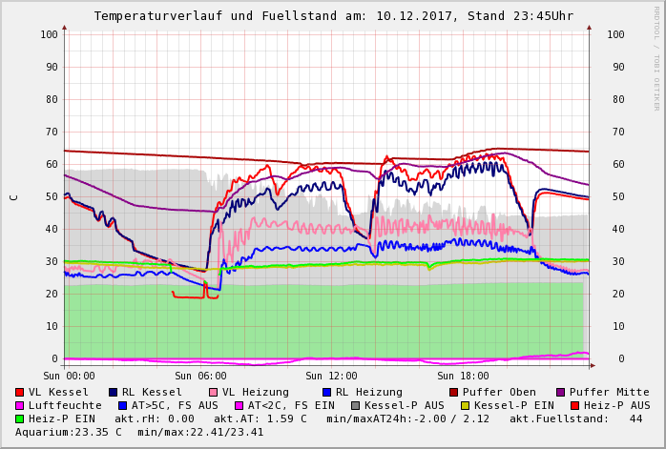Click the gray Kessel-P AUS swatch

point(369,405)
